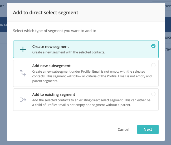The height and width of the screenshot is (145, 171).
Task: Click 'Create a new segment with the selected contacts.'
Action: (69, 52)
